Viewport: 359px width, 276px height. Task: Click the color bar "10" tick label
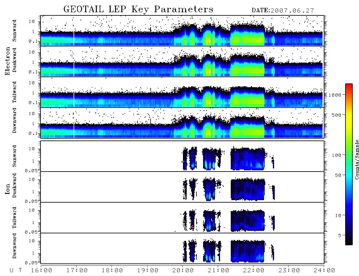338,215
